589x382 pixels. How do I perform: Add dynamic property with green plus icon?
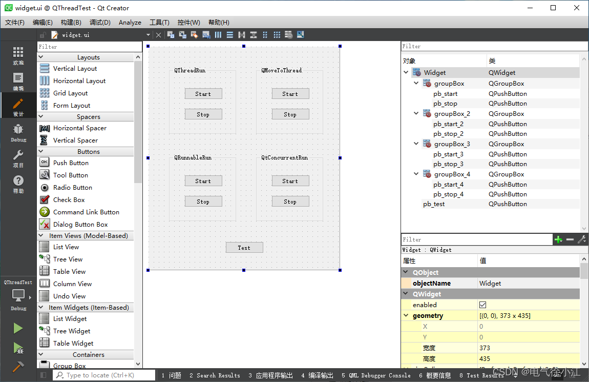click(x=558, y=239)
